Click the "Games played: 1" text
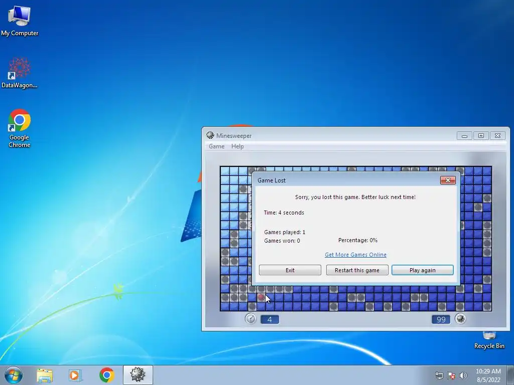 click(x=285, y=232)
